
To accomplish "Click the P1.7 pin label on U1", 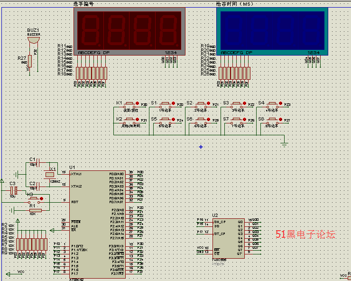I will (x=75, y=274).
